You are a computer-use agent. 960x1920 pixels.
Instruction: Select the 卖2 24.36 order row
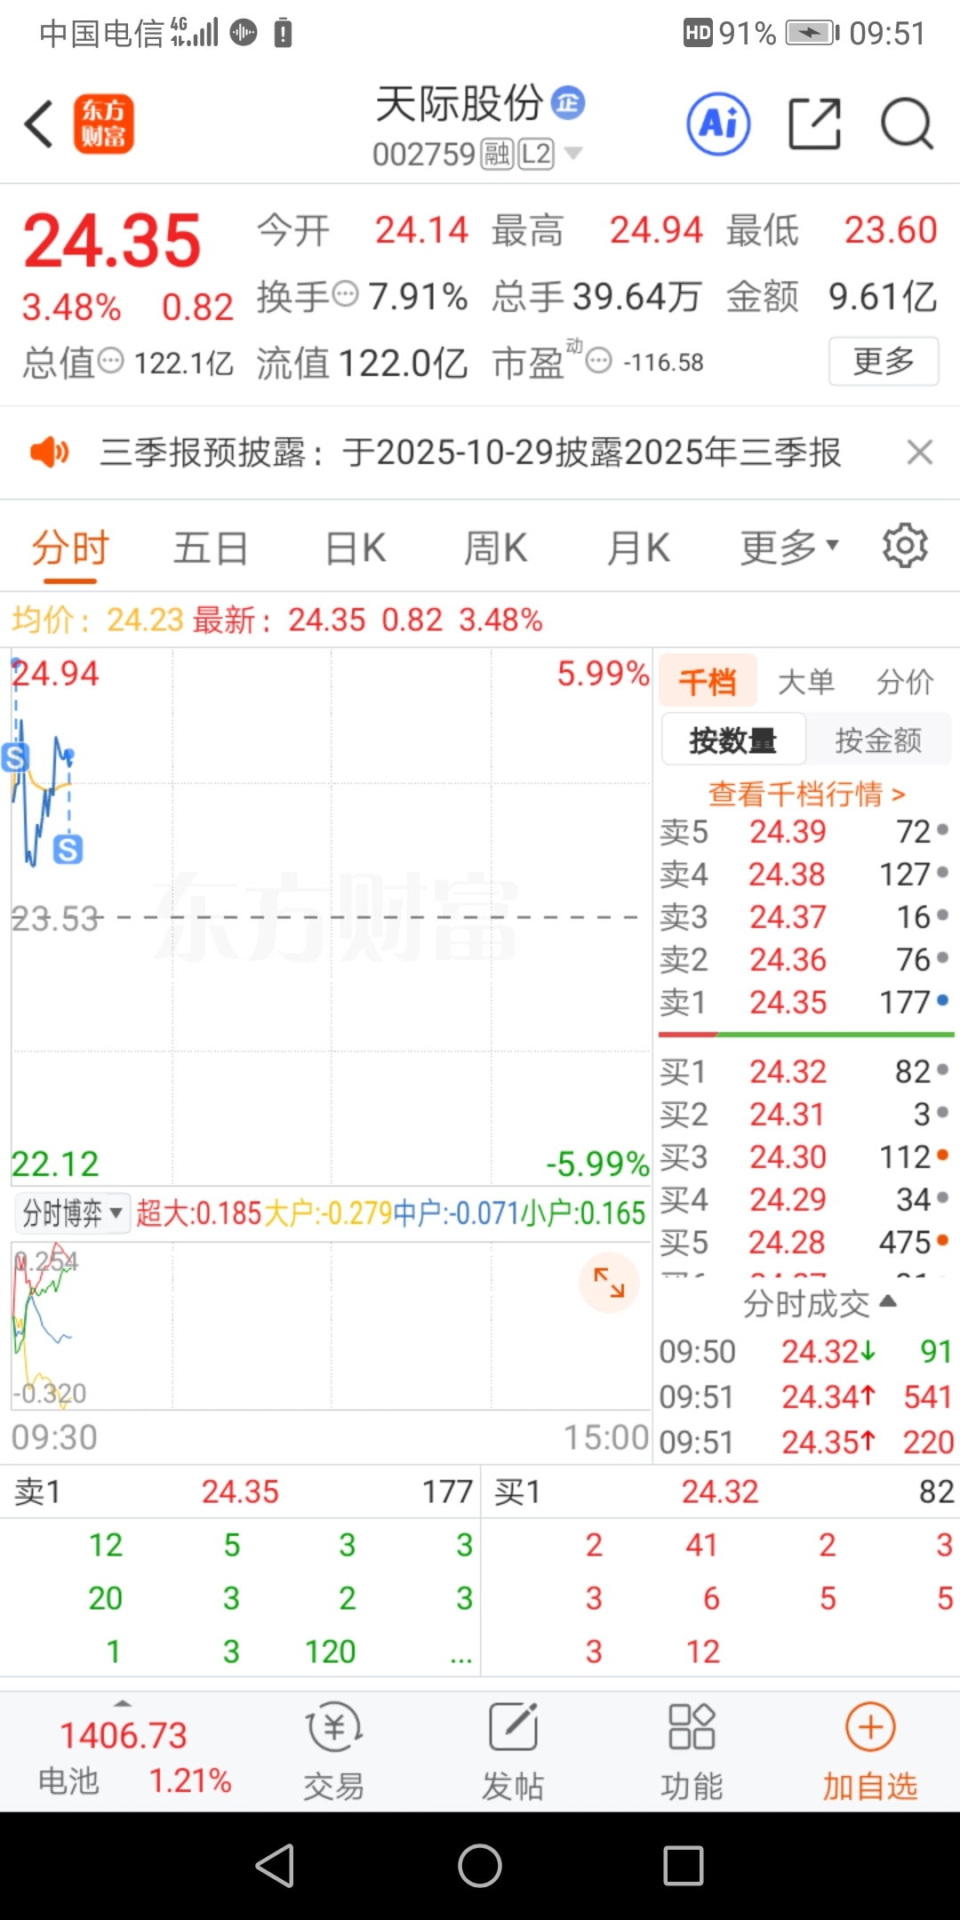pyautogui.click(x=805, y=960)
